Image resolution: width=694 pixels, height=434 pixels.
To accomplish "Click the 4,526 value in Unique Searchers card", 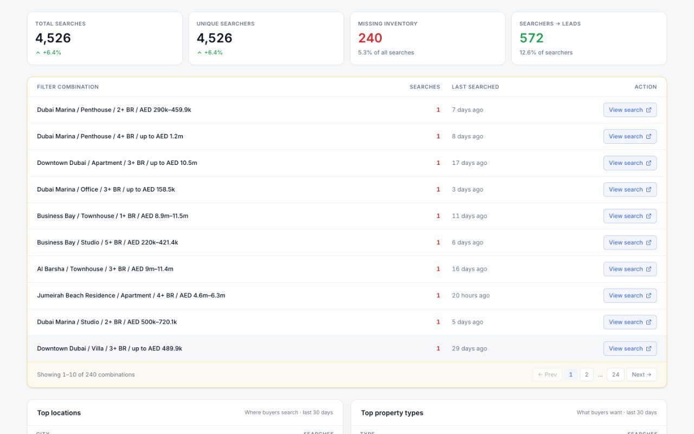I will pyautogui.click(x=215, y=38).
